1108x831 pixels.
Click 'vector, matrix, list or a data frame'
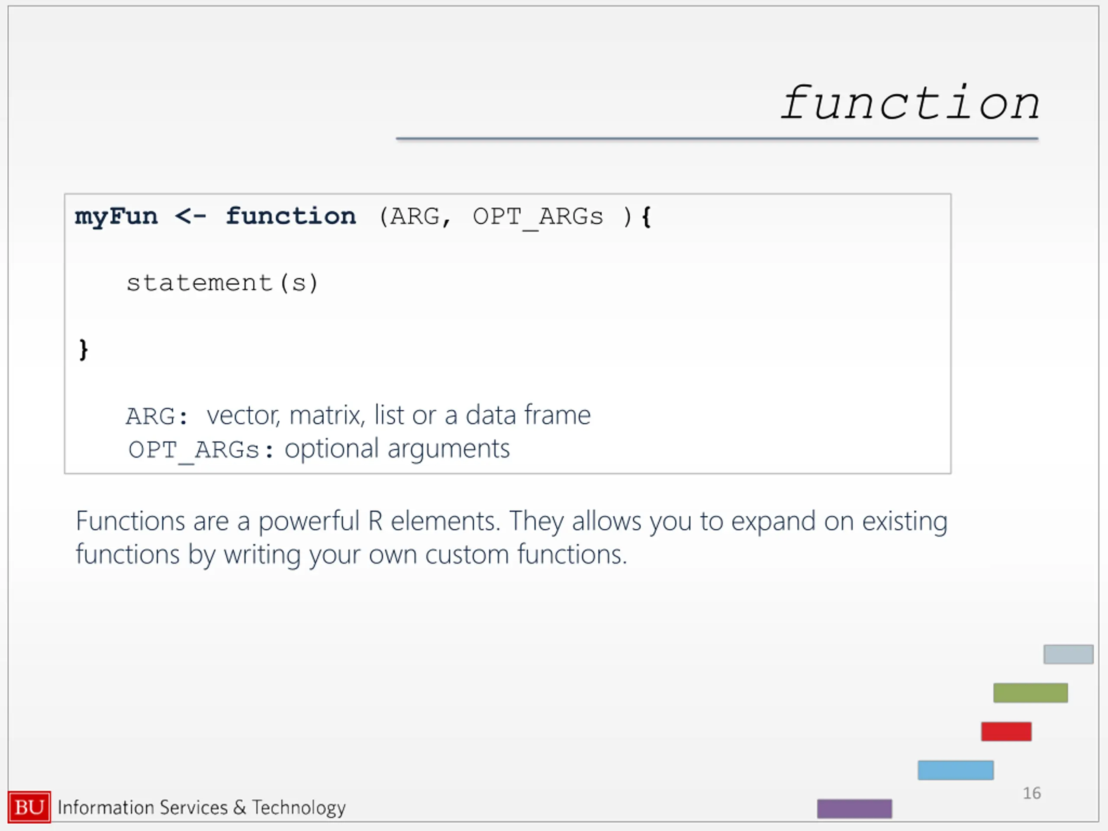point(399,416)
